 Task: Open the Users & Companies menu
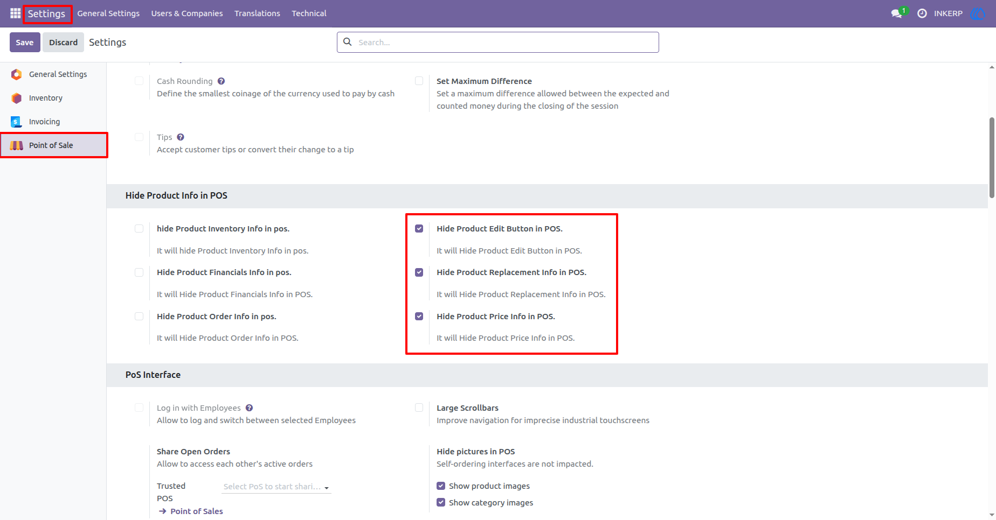[x=187, y=13]
